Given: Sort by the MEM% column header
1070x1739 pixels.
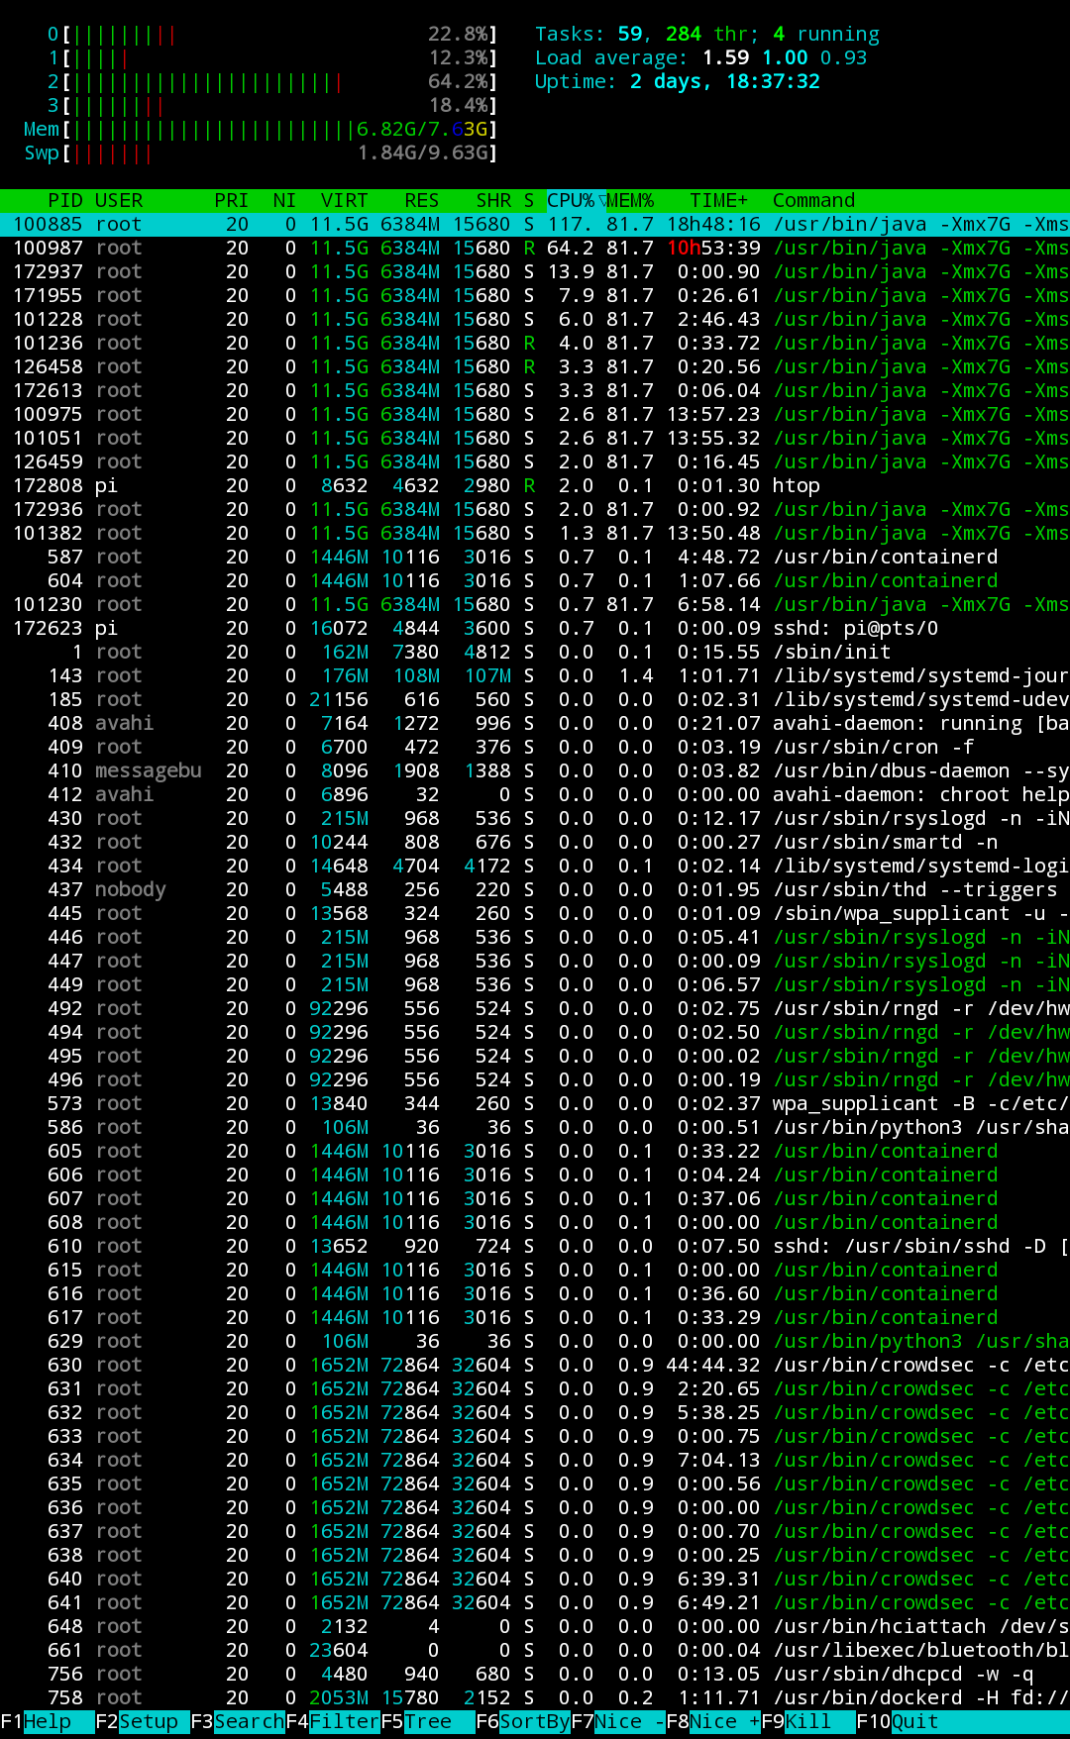Looking at the screenshot, I should (630, 201).
